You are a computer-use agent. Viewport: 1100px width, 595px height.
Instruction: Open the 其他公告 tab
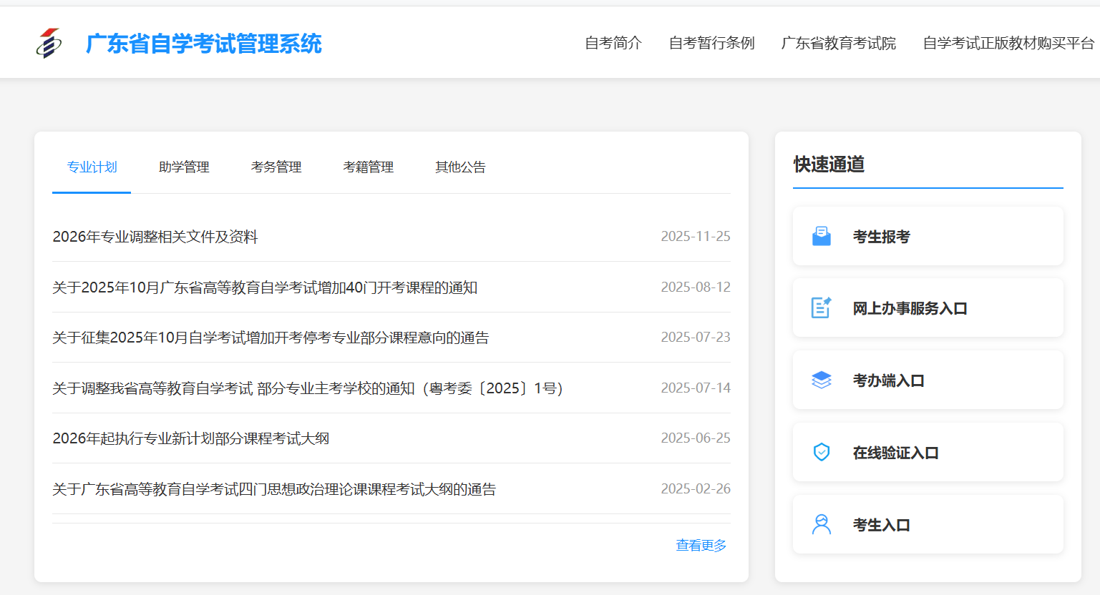(460, 167)
